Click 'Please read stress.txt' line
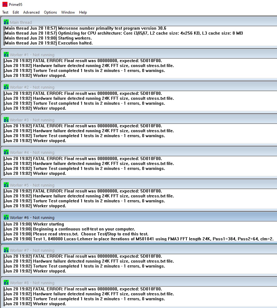The width and height of the screenshot is (277, 308). click(76, 234)
